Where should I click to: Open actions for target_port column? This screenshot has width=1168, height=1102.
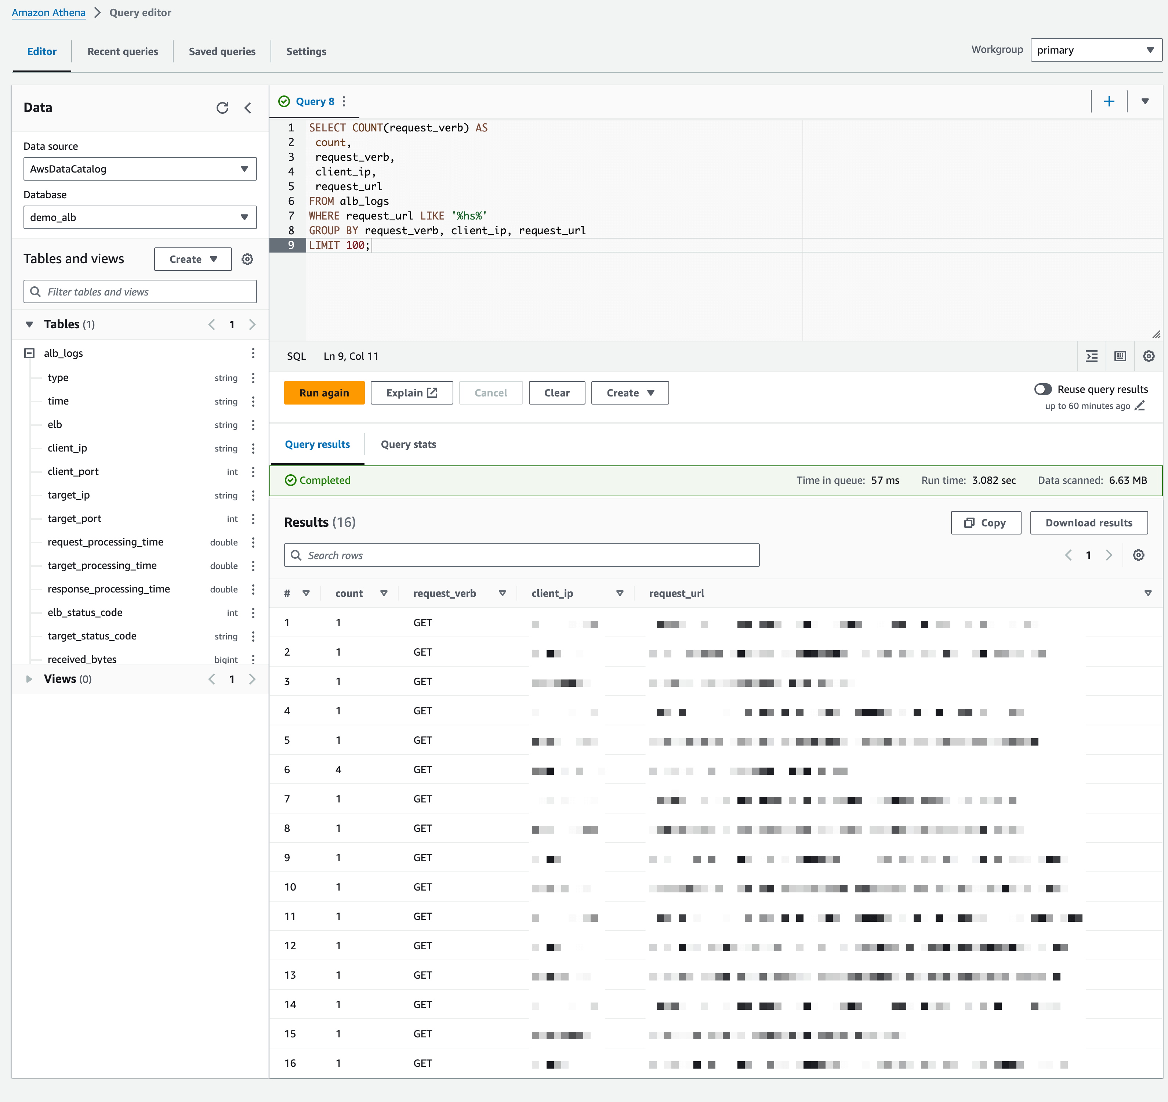[x=253, y=519]
